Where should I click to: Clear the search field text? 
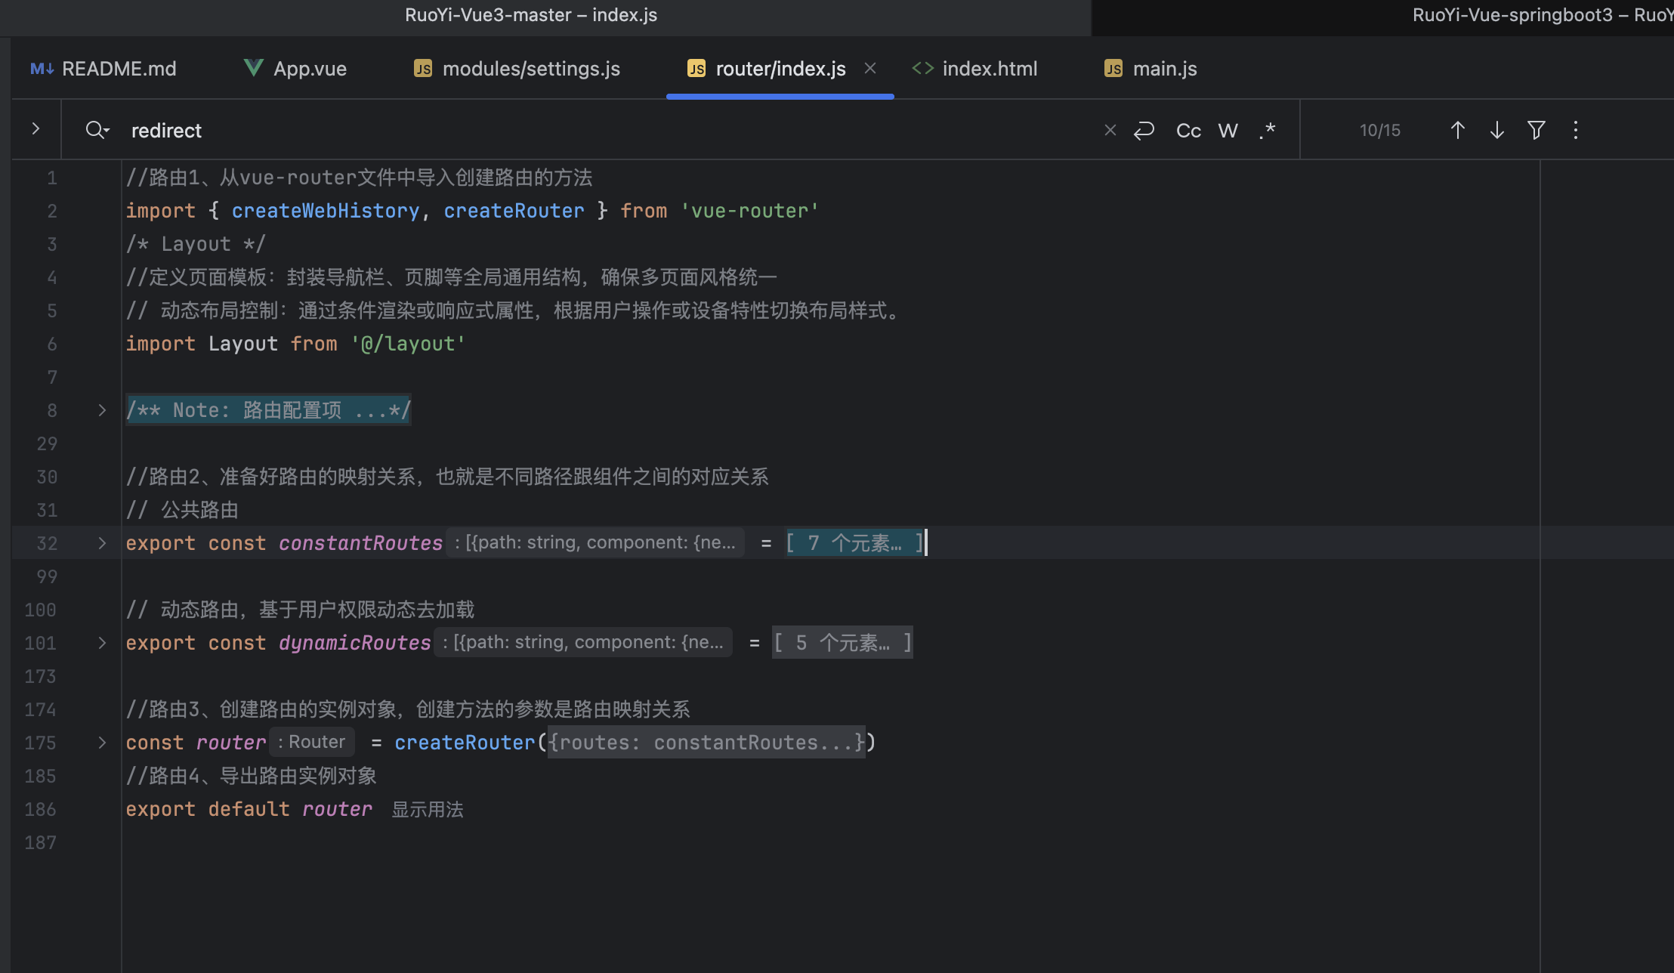(1110, 130)
